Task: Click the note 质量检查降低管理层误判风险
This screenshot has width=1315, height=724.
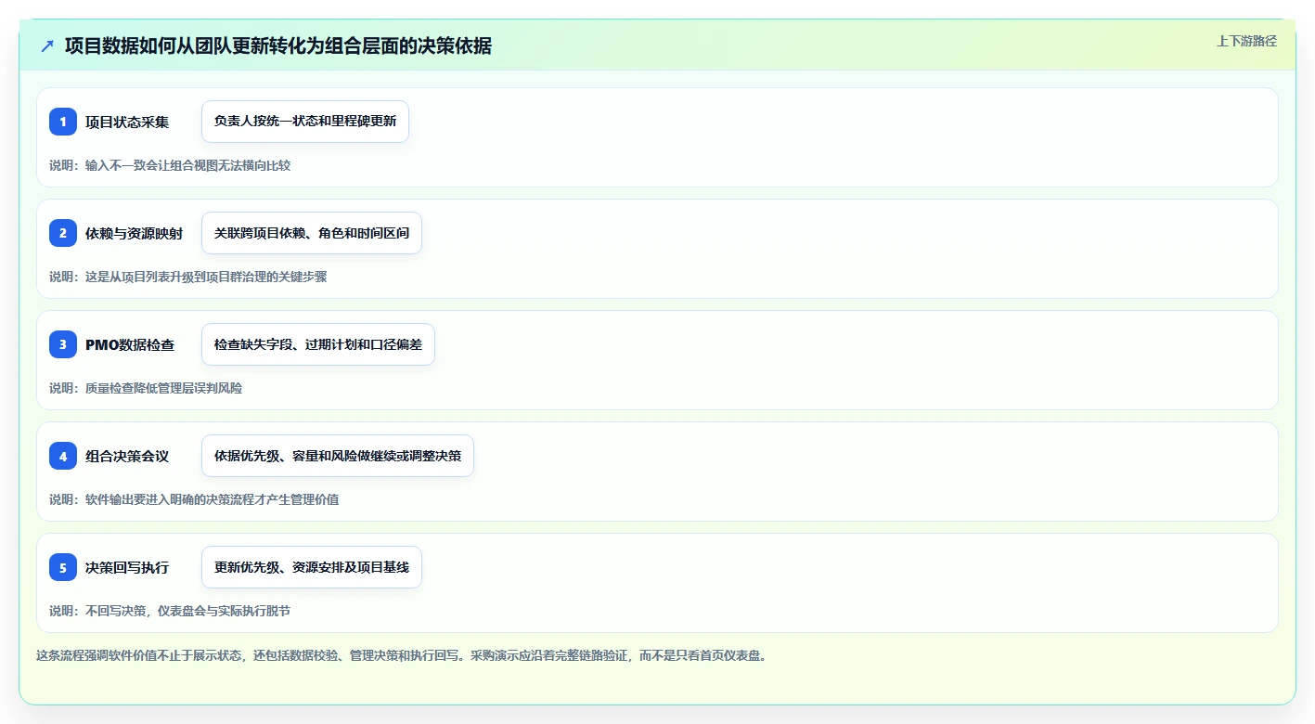Action: (146, 388)
